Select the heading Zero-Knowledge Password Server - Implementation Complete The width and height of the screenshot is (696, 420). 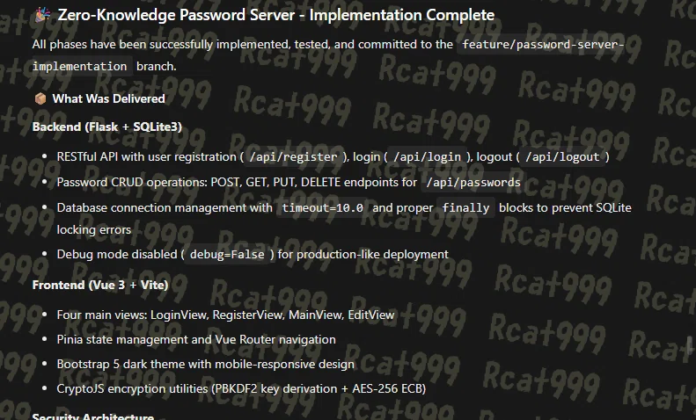click(275, 15)
